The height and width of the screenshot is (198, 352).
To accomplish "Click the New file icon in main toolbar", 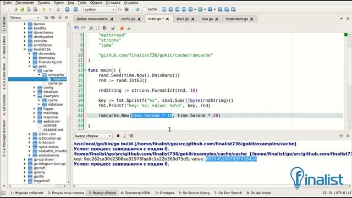I will 7,9.
